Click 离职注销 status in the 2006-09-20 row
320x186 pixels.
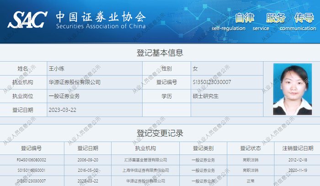click(251, 160)
